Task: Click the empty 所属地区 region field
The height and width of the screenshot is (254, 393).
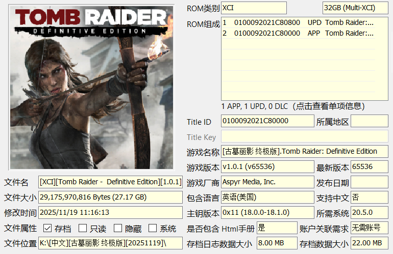Action: pos(370,121)
